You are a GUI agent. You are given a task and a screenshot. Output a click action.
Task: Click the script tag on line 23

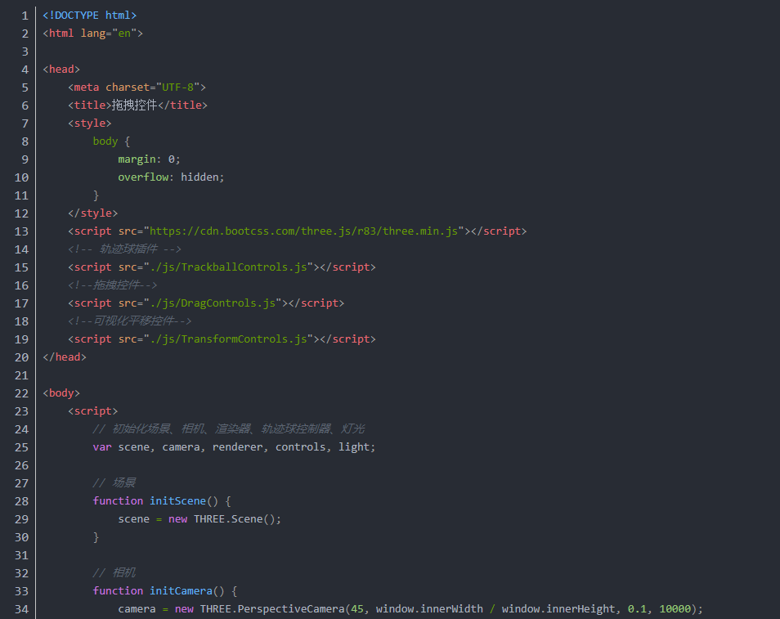tap(93, 411)
